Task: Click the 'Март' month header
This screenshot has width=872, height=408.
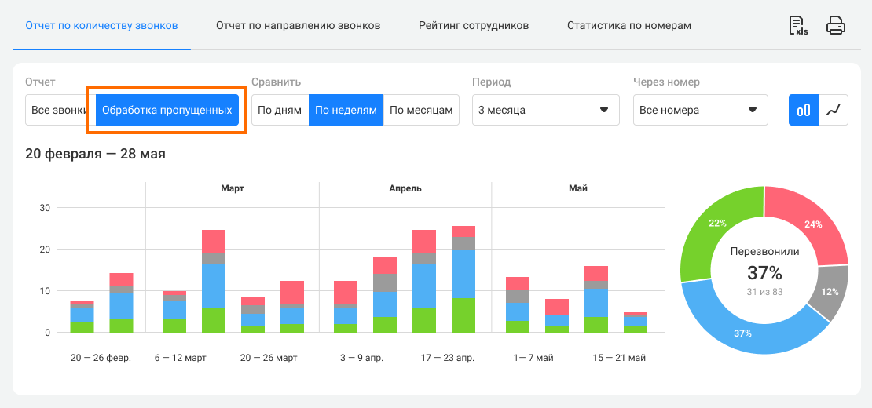Action: click(233, 189)
